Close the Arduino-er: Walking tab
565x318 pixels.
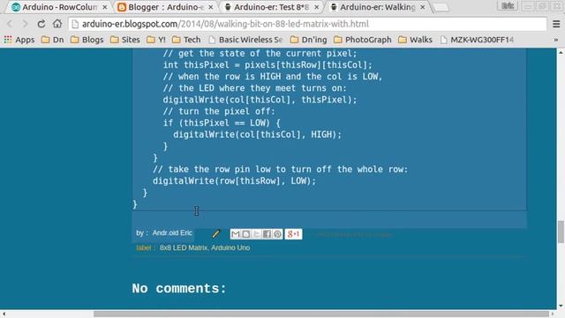(x=423, y=7)
